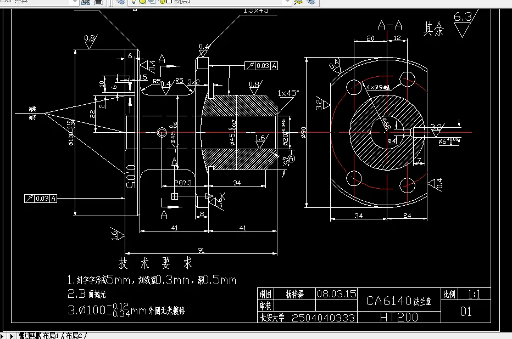Viewport: 512px width, 339px height.
Task: Select the '制图' title block cell
Action: [x=265, y=295]
